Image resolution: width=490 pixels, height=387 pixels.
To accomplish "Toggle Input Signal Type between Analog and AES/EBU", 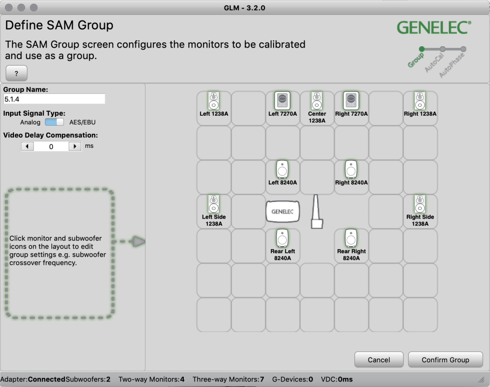I will tap(54, 122).
